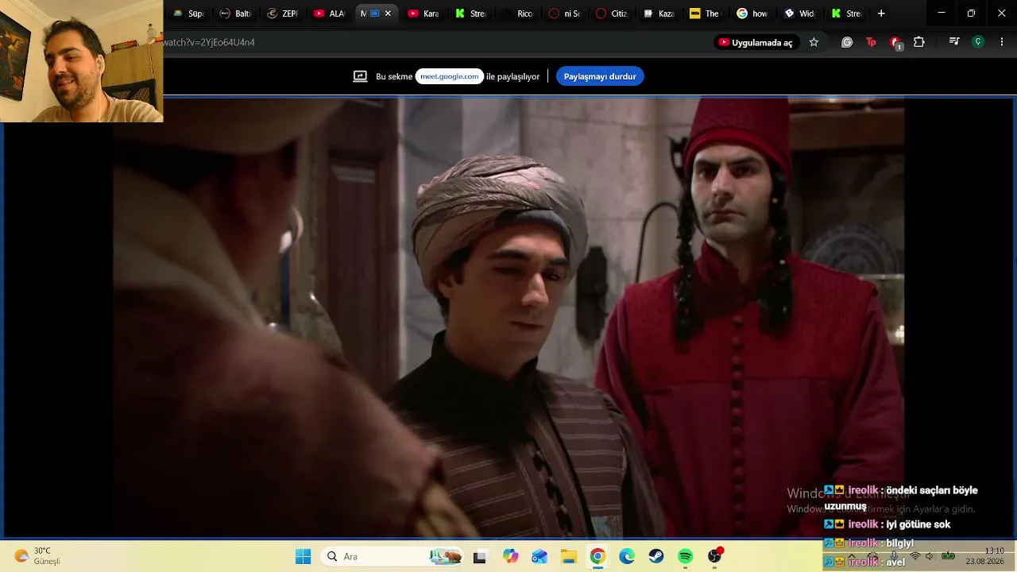Switch to the 'ni Se' browser tab
Image resolution: width=1017 pixels, height=572 pixels.
click(x=563, y=14)
